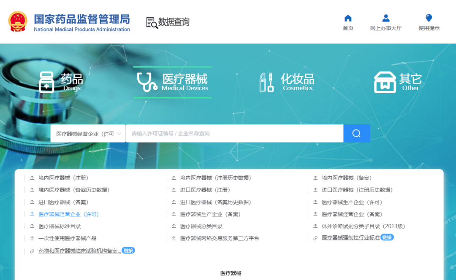This screenshot has height=280, width=456.
Task: Expand the 医疗器械经营企业 (许可) dropdown
Action: (x=88, y=134)
